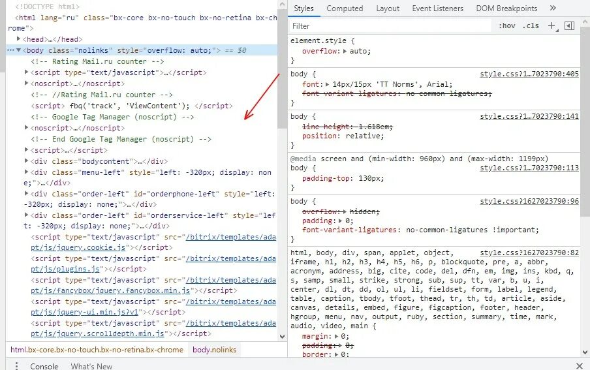This screenshot has height=370, width=590.
Task: Expand the div class="menu-left" node
Action: (x=26, y=172)
